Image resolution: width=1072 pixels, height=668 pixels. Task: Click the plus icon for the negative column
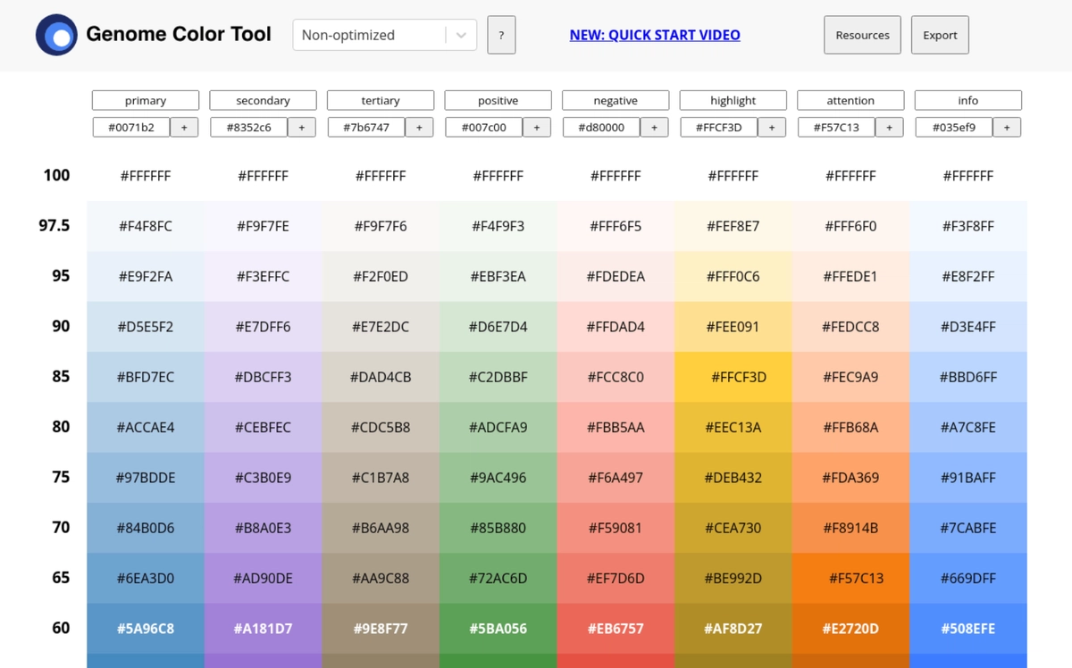coord(655,127)
